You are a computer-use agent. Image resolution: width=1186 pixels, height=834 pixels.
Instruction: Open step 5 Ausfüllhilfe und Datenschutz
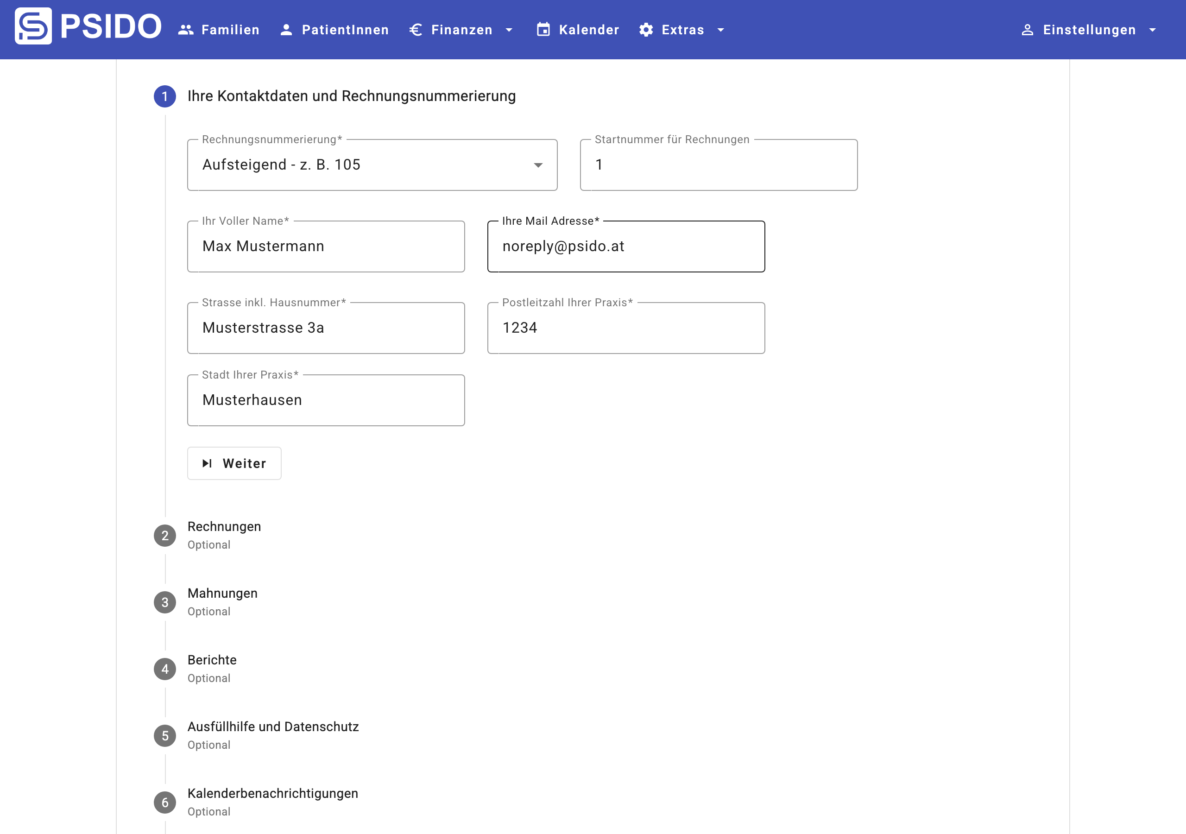[x=273, y=727]
